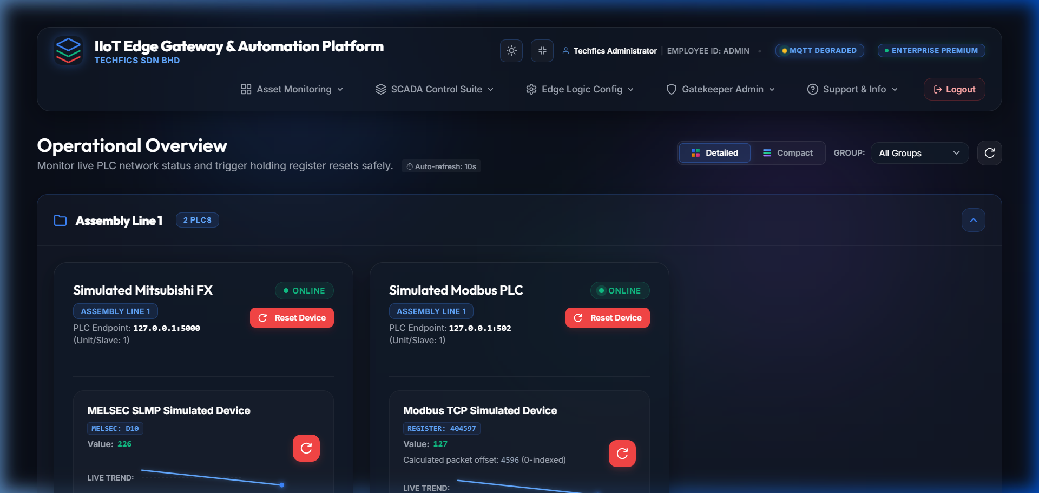Click the live trend endpoint dot on MELSEC chart
Viewport: 1039px width, 493px height.
(x=282, y=485)
